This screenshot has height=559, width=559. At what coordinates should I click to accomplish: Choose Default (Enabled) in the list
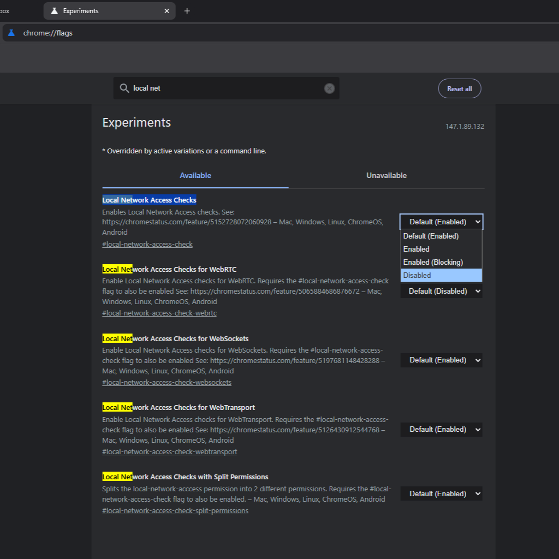coord(441,236)
